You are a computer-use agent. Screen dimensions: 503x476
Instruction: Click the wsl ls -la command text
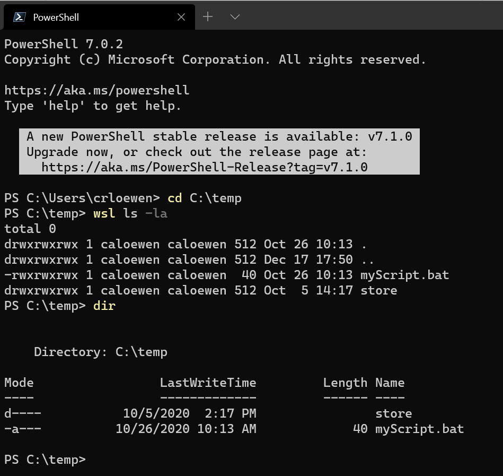coord(130,213)
